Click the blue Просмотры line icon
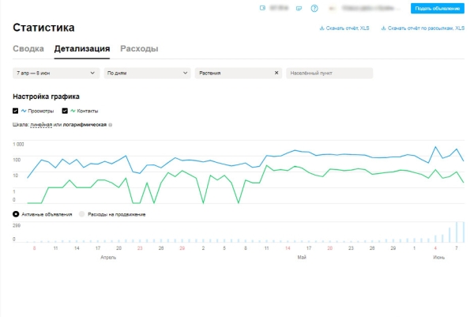The image size is (474, 317). (24, 111)
